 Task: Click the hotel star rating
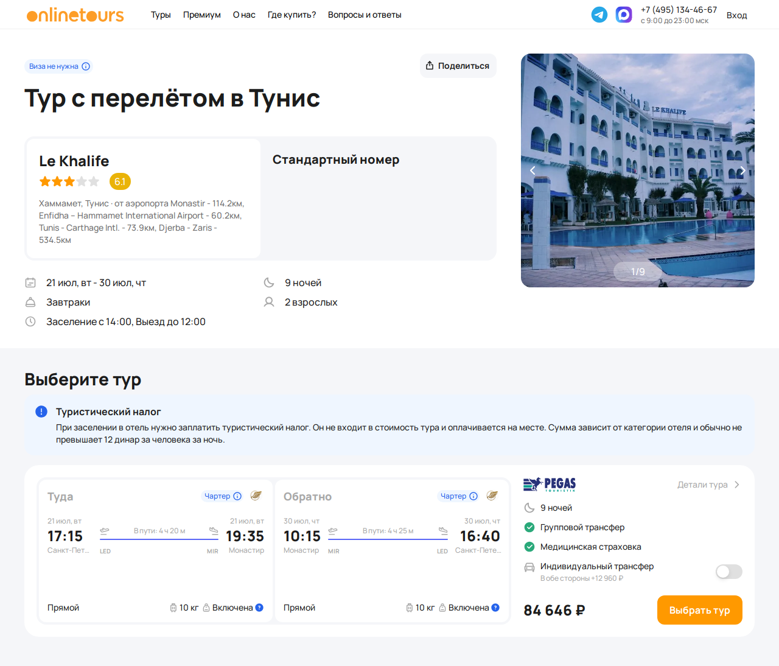coord(69,181)
